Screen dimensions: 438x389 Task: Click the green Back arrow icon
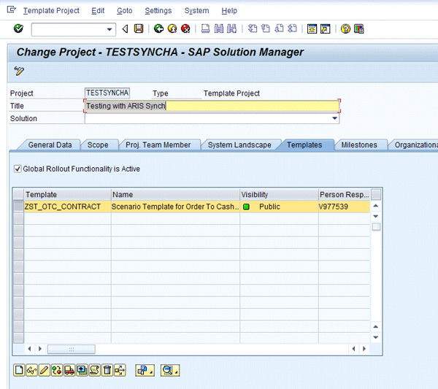[158, 28]
